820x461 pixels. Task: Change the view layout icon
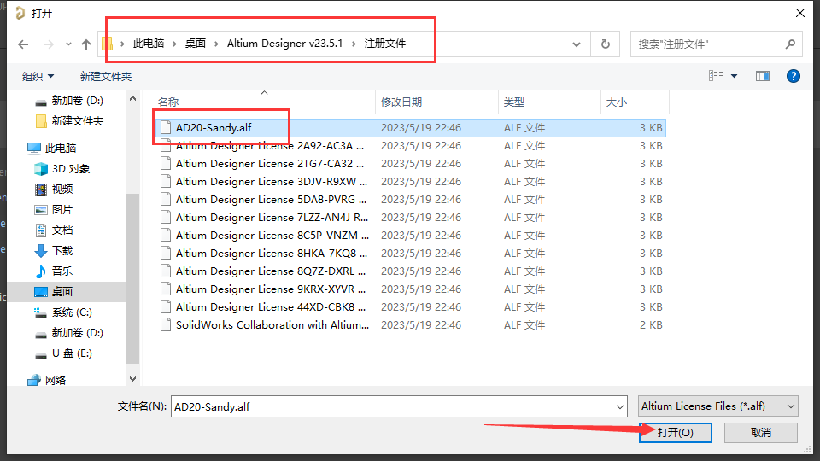click(716, 76)
